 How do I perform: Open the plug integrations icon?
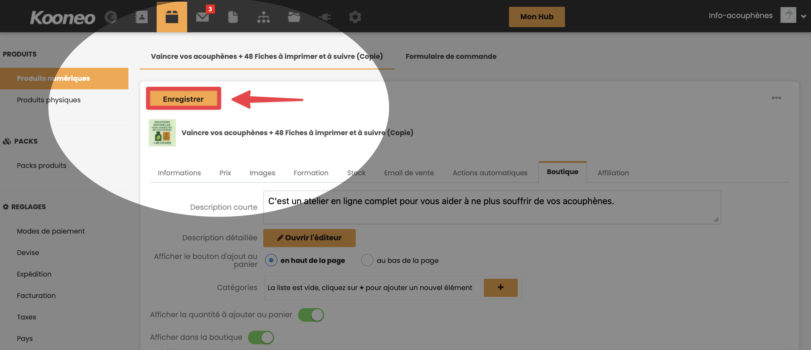click(325, 17)
